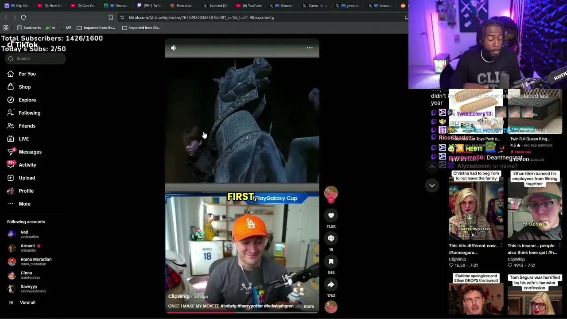
Task: Click the video progress bar
Action: 242,312
